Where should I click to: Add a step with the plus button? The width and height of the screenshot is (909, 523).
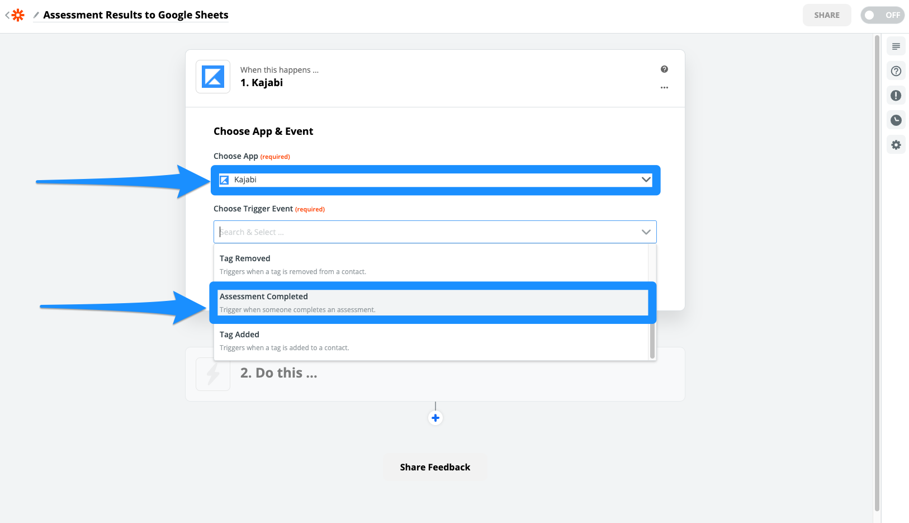(435, 418)
